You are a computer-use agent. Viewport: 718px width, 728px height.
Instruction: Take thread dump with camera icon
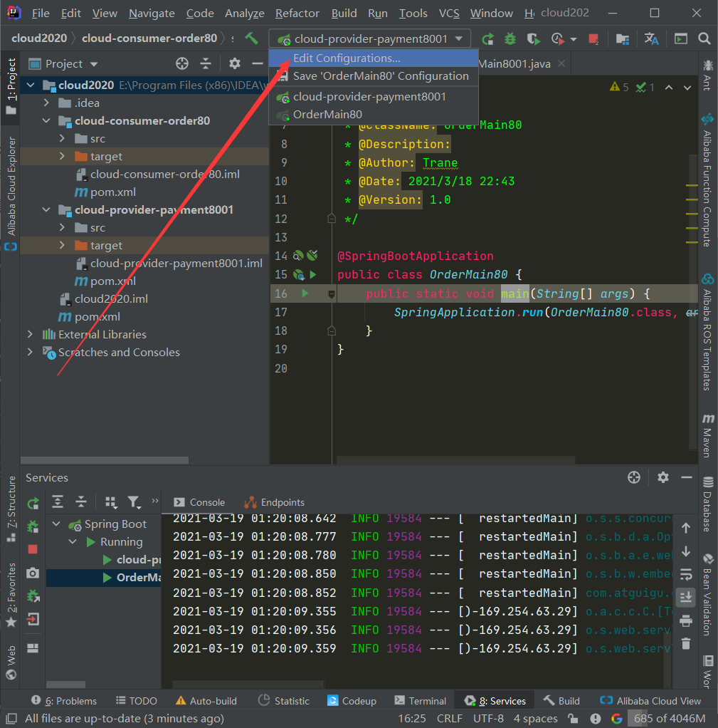tap(33, 573)
